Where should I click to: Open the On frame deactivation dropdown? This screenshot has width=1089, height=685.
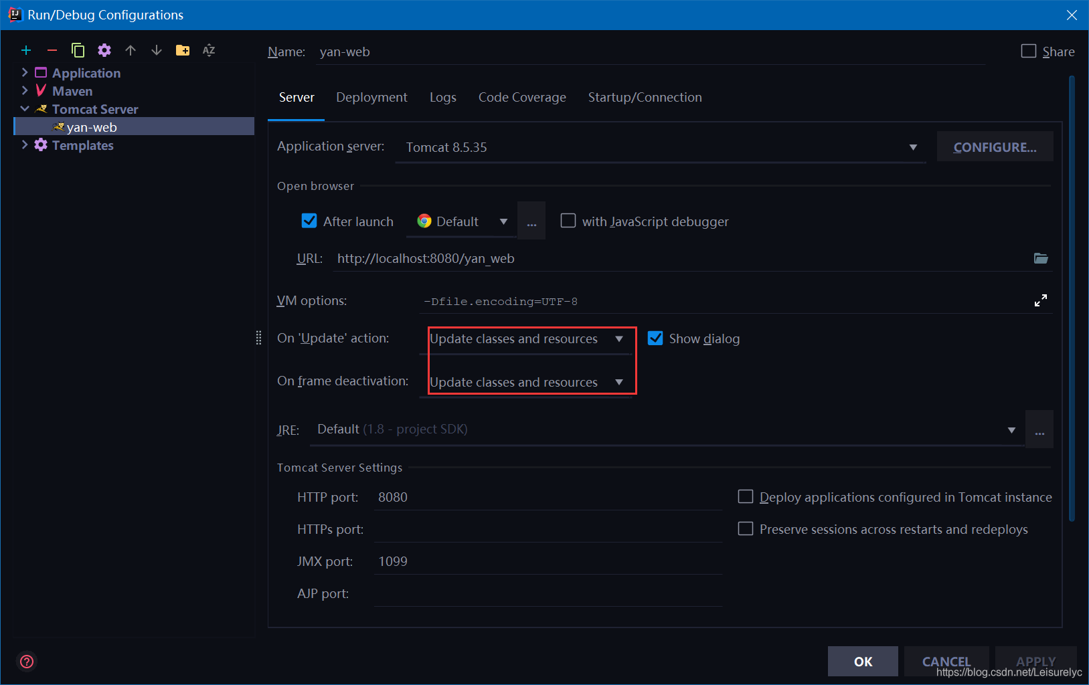(x=525, y=382)
